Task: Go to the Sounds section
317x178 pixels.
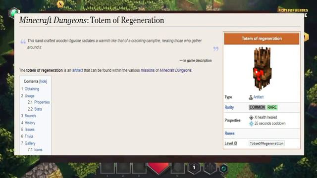Action: point(30,116)
